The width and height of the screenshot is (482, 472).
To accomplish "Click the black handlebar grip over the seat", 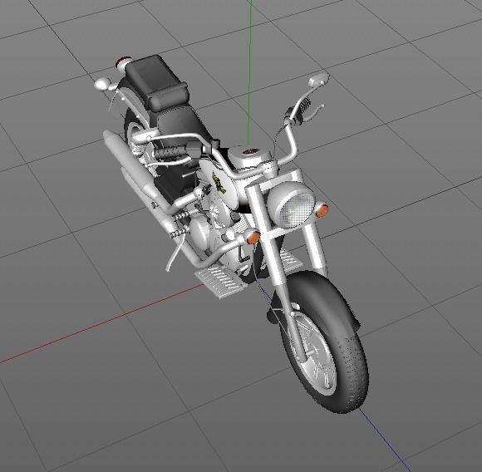I will pos(170,151).
